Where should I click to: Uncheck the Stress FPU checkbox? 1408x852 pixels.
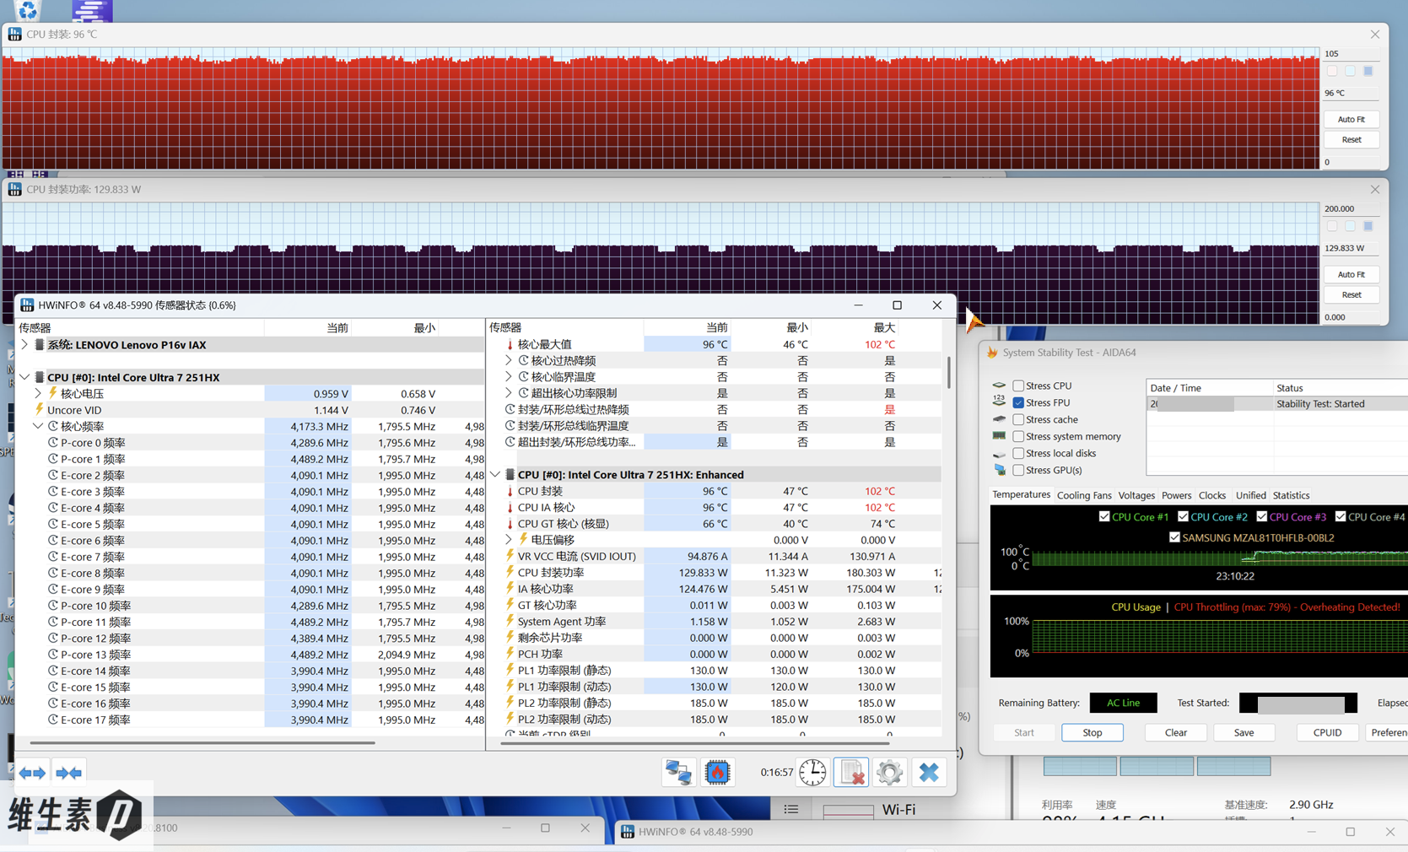click(x=1018, y=402)
